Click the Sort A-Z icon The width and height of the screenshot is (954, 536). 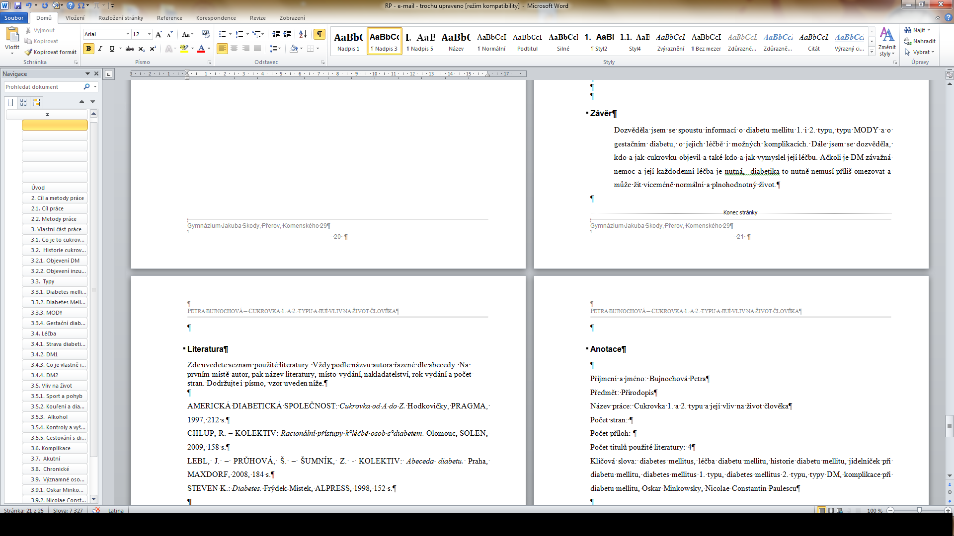(x=303, y=34)
